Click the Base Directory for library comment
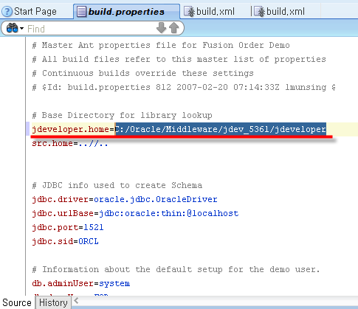 pyautogui.click(x=122, y=115)
